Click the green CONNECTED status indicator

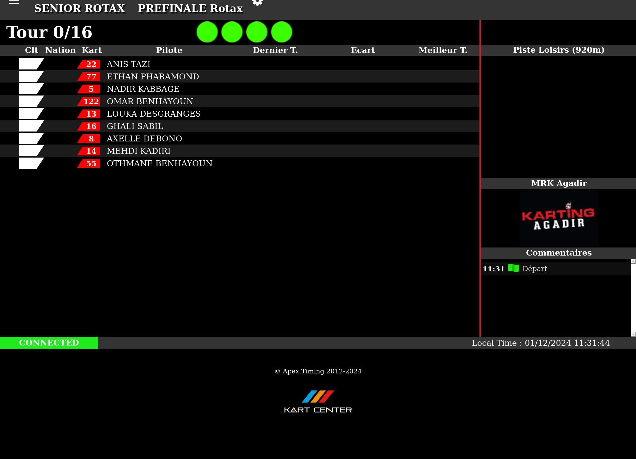49,343
